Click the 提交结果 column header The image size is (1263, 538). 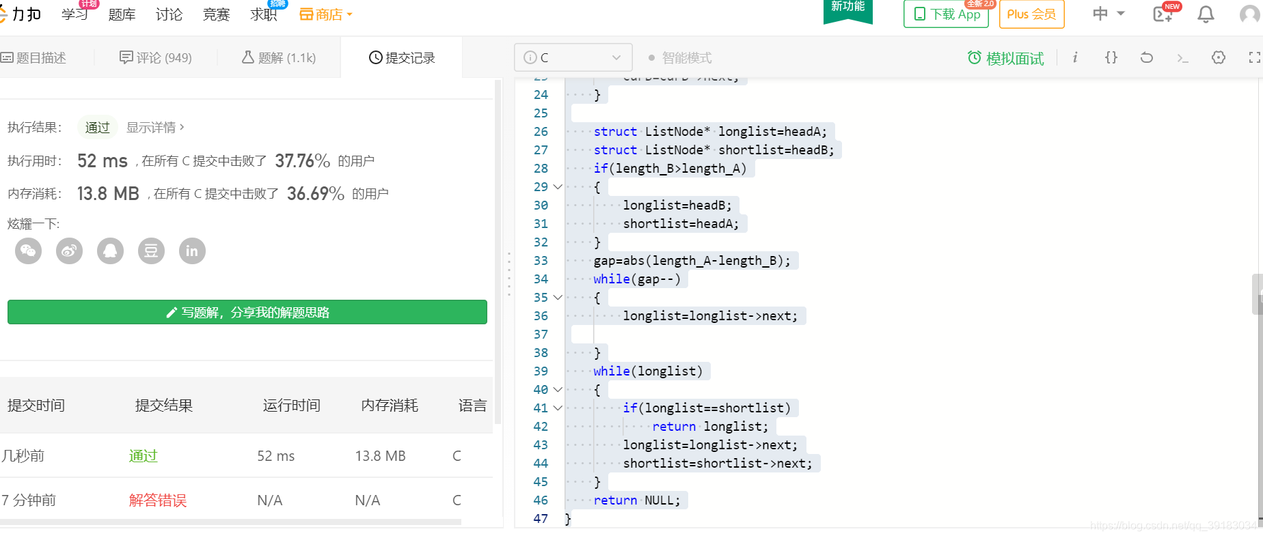tap(164, 406)
